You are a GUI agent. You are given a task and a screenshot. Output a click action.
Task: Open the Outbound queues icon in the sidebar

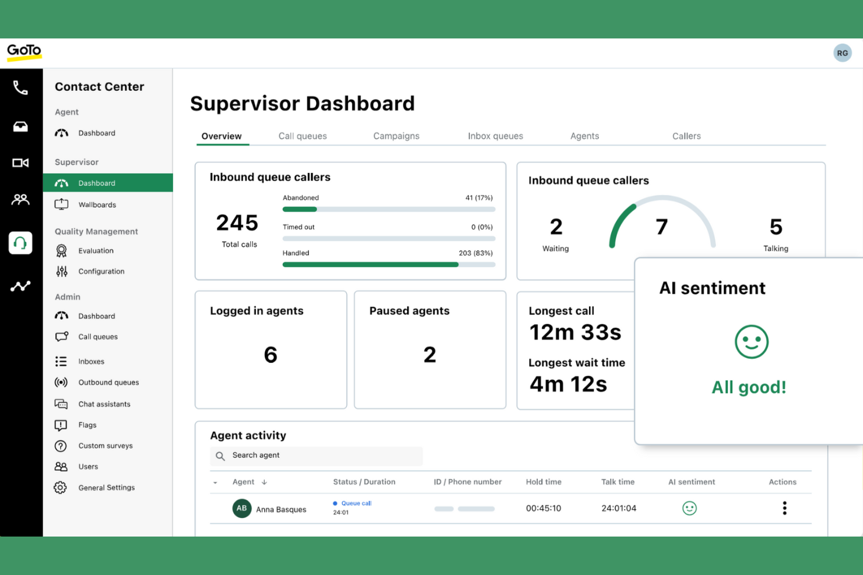[61, 382]
